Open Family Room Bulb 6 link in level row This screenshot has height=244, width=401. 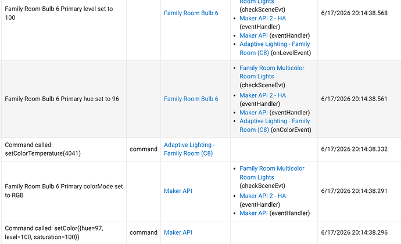pyautogui.click(x=191, y=13)
